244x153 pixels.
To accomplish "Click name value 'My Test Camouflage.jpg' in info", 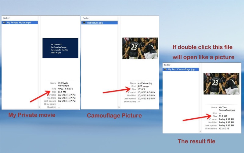I will 227,109.
